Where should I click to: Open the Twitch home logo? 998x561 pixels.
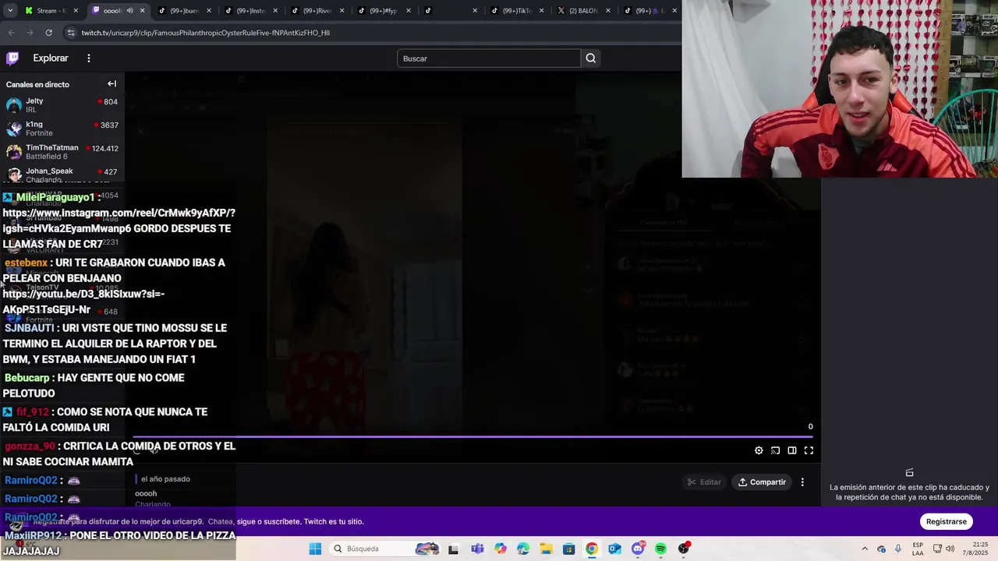tap(12, 58)
